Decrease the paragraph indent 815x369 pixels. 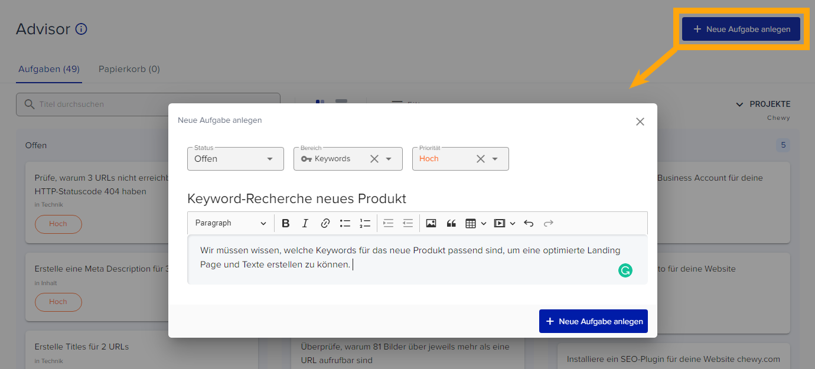[x=407, y=223]
